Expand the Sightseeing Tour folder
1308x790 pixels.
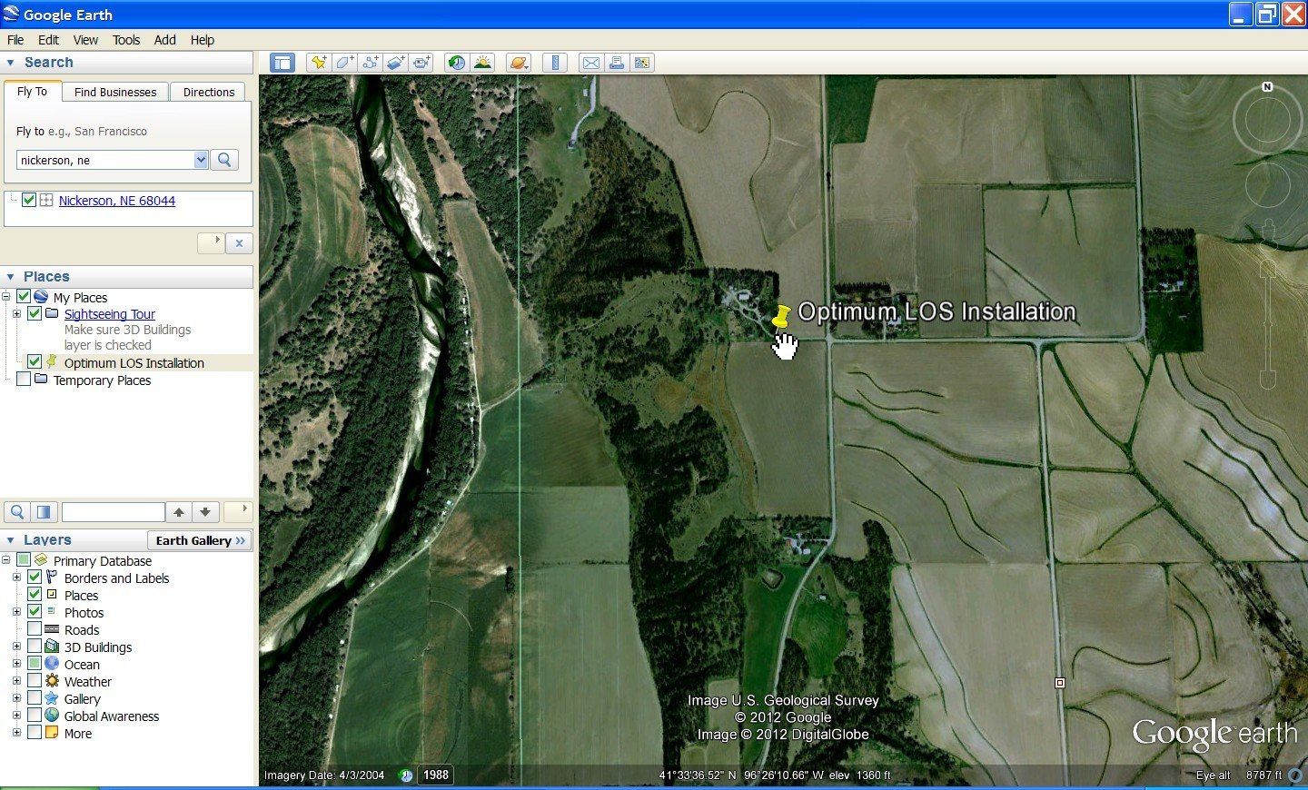coord(16,314)
